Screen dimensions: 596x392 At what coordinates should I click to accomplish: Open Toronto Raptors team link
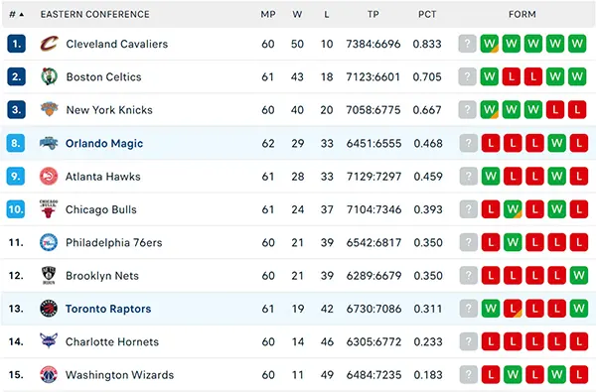coord(108,309)
